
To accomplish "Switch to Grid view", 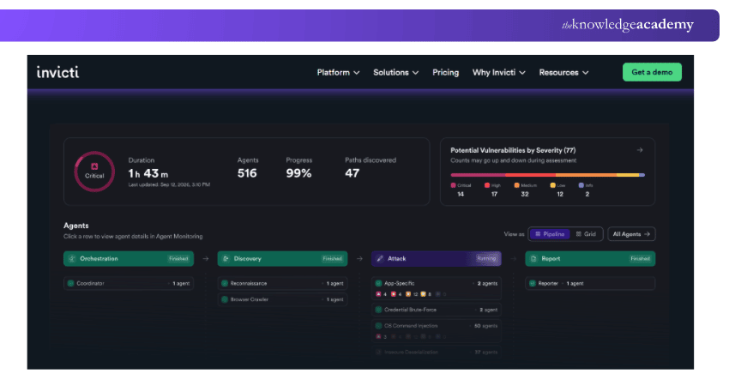I will (x=586, y=234).
